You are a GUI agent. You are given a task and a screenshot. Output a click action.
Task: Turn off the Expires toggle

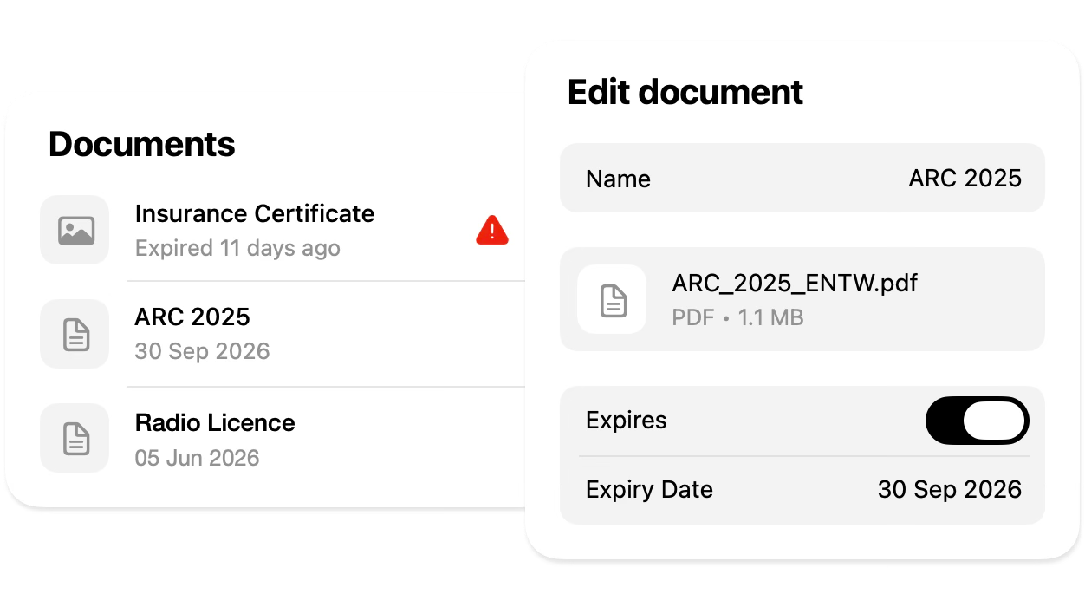click(x=977, y=421)
